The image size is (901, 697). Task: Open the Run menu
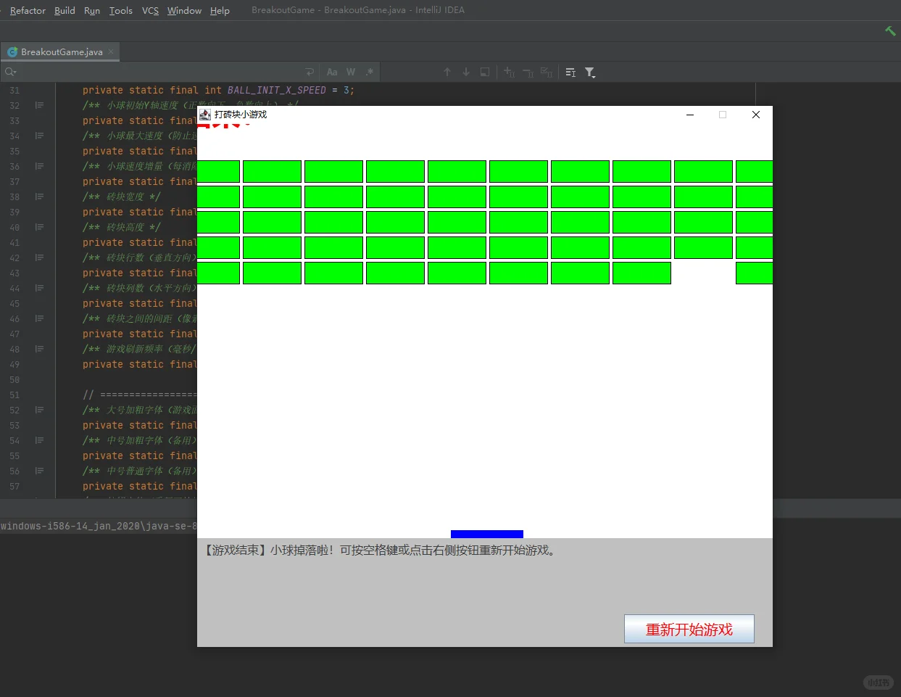point(92,10)
